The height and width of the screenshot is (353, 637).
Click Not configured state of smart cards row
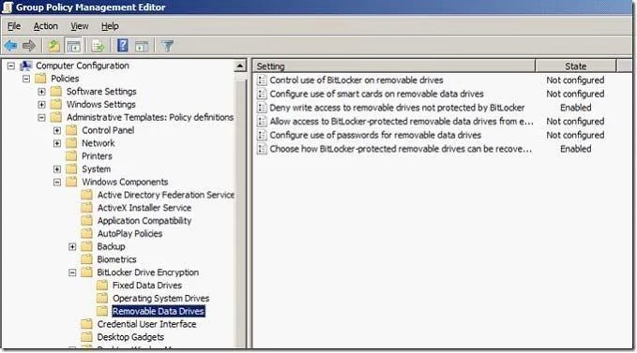point(575,94)
